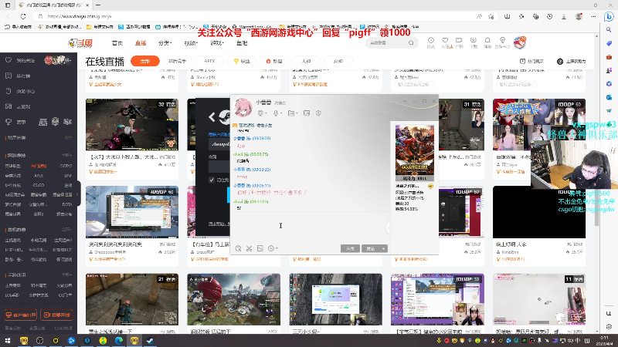Click the rankings icon in left sidebar
This screenshot has height=347, width=618.
click(8, 76)
